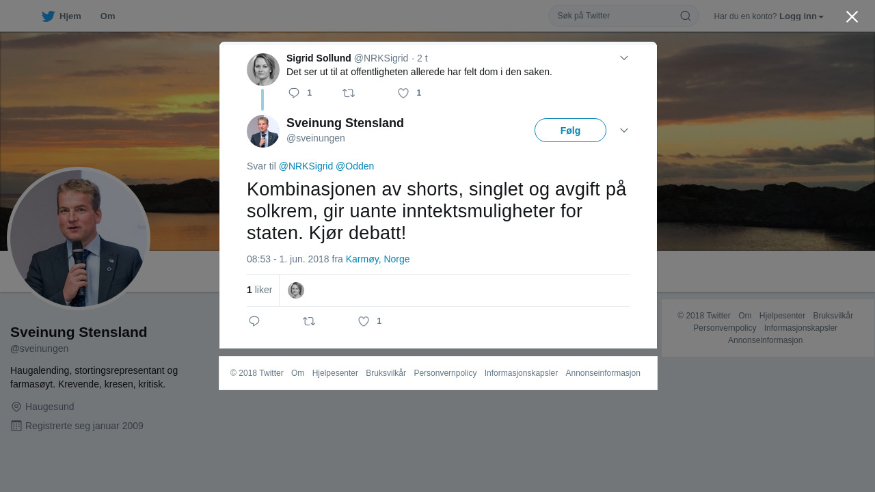Retweet Sveinung Stensland's main tweet

pyautogui.click(x=309, y=321)
